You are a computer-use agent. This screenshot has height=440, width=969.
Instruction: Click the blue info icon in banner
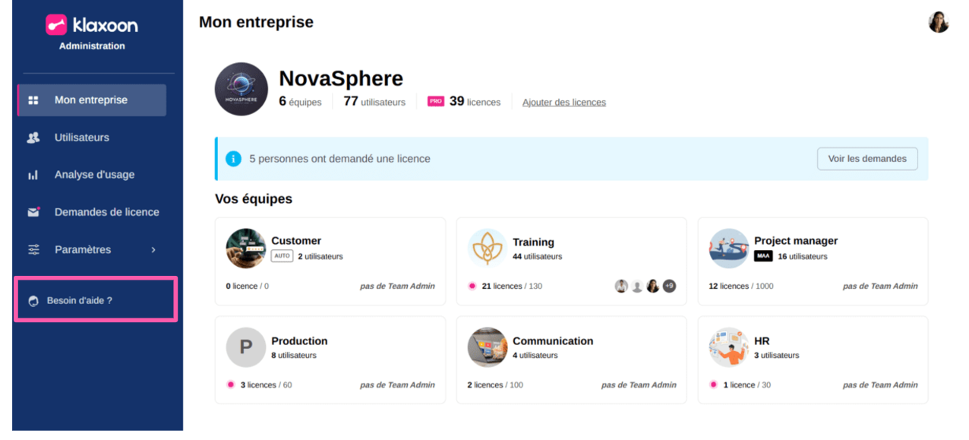pyautogui.click(x=234, y=159)
